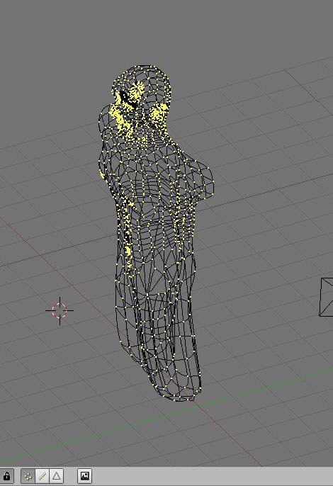Switch to face select mode
The height and width of the screenshot is (486, 333).
pos(57,476)
